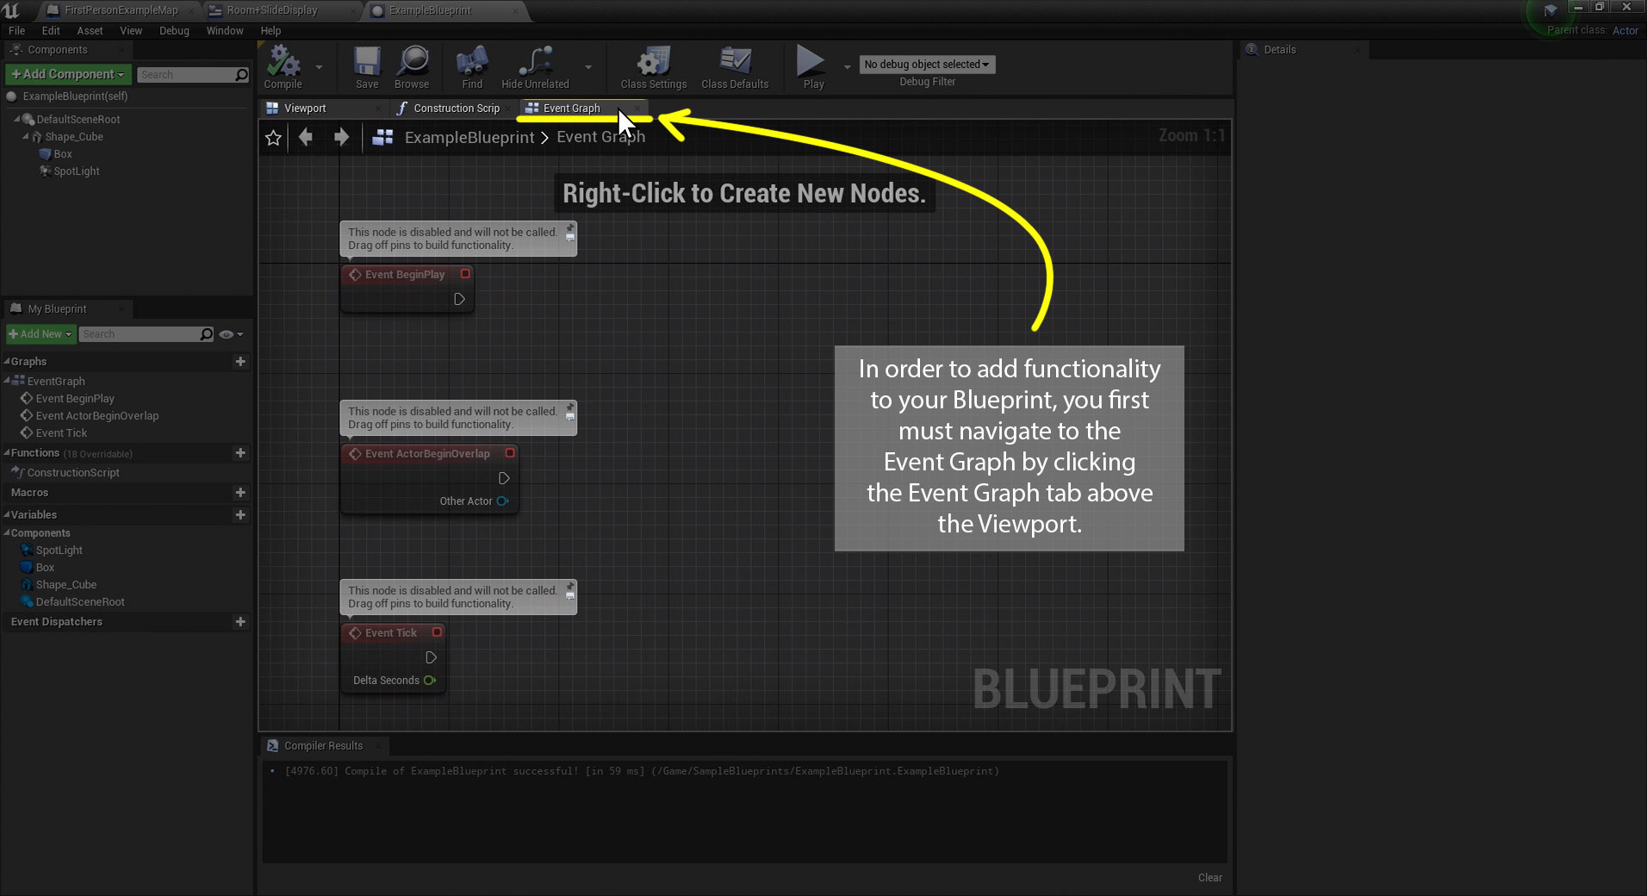
Task: Select Event BeginPlay in My Blueprint
Action: pyautogui.click(x=75, y=399)
